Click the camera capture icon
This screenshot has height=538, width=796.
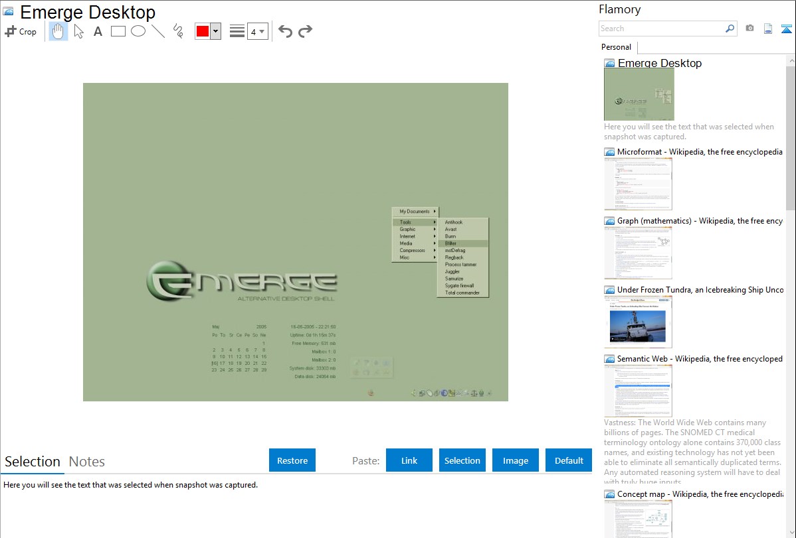[x=749, y=29]
